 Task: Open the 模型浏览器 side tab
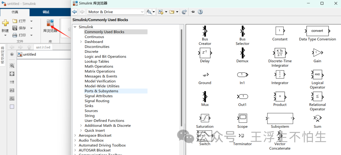click(3, 55)
